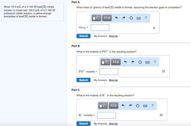The image size is (191, 126).
Task: Open Greek symbols palette in Part A
Action: coord(107,18)
